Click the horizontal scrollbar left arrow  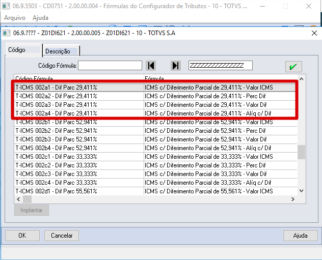tap(18, 199)
